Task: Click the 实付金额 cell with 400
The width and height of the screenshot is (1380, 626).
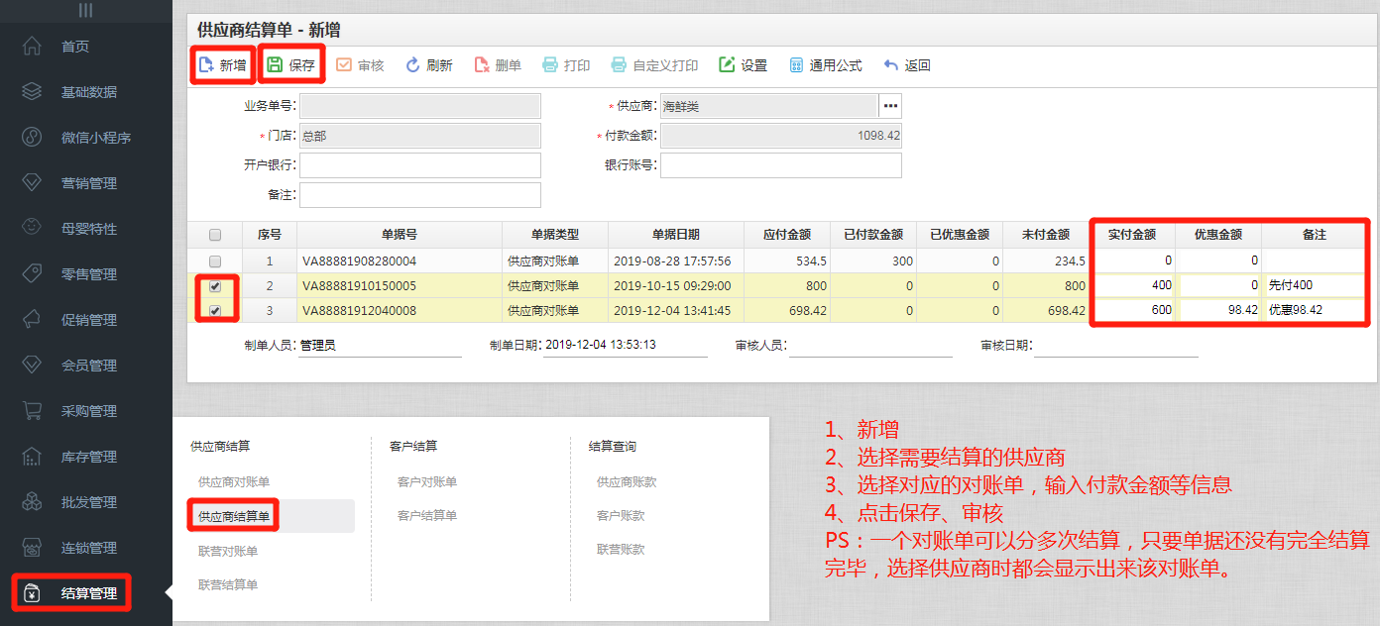Action: pos(1132,285)
